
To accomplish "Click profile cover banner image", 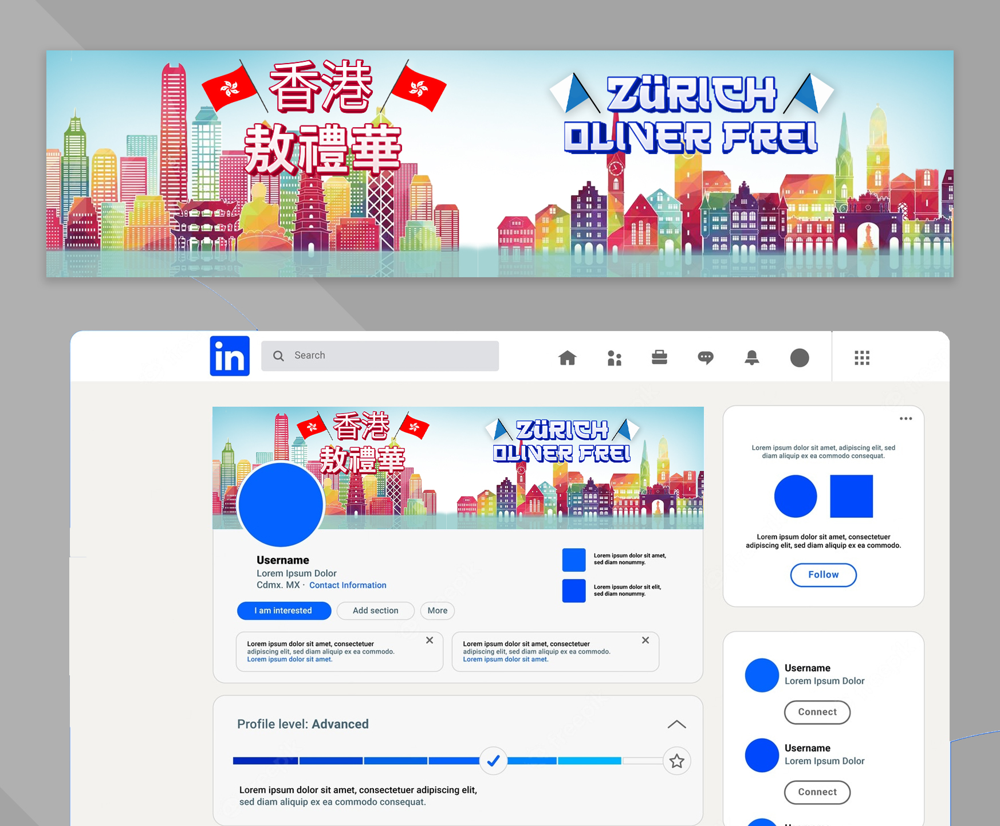I will (x=458, y=467).
